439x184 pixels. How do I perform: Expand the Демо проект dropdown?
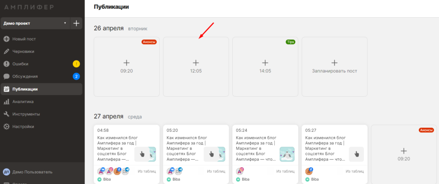[x=65, y=23]
